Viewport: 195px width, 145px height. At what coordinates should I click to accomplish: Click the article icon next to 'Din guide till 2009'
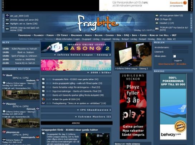pyautogui.click(x=43, y=99)
